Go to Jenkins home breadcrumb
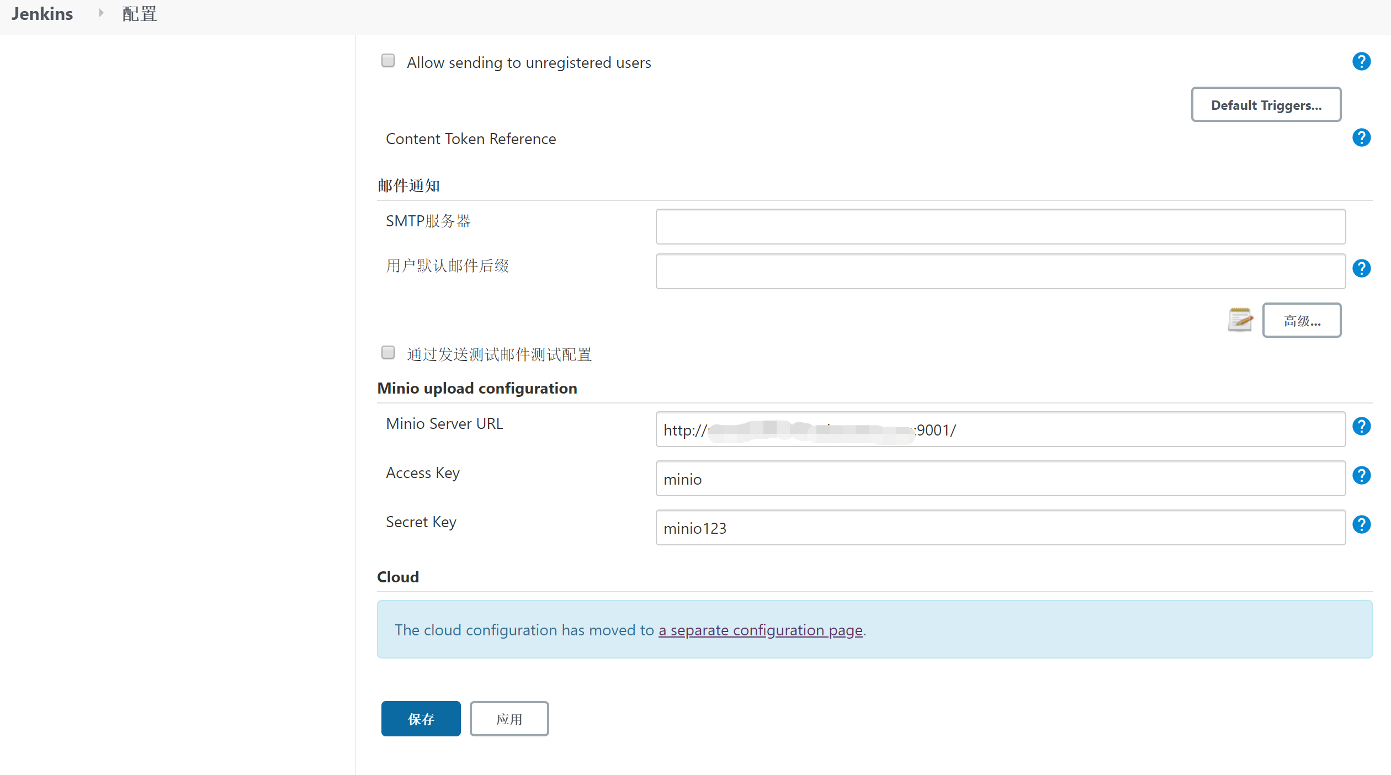This screenshot has width=1391, height=775. [42, 14]
